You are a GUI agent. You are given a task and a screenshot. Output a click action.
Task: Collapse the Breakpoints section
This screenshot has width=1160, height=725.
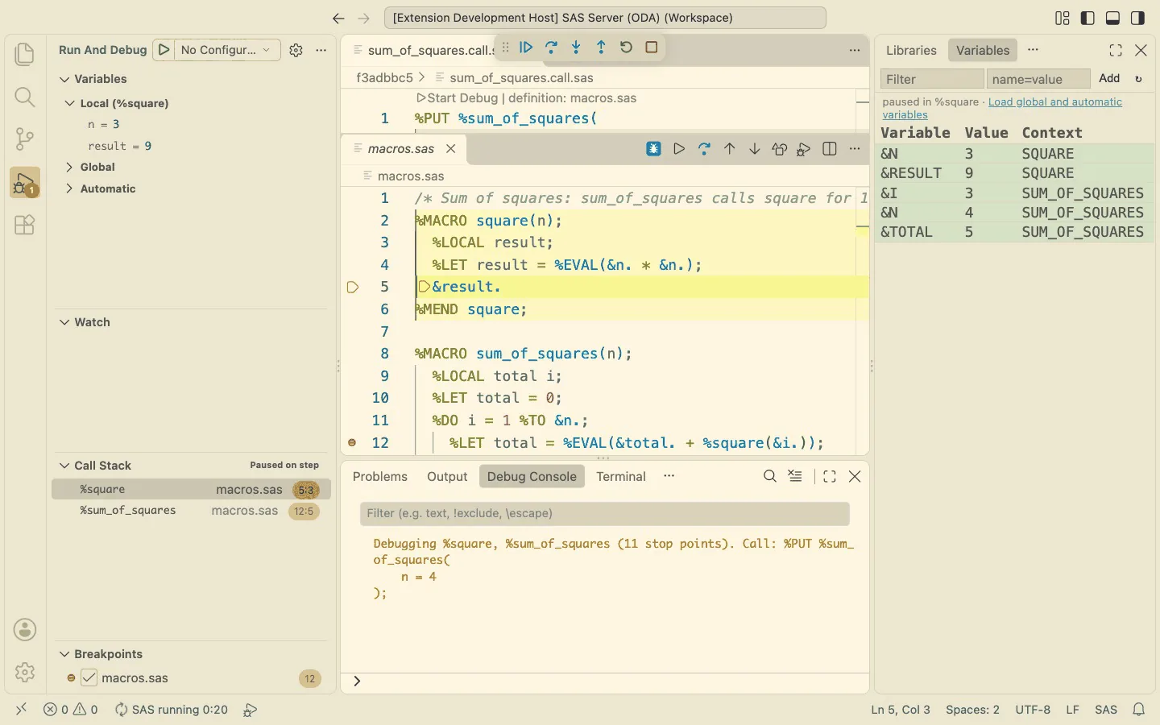click(64, 654)
